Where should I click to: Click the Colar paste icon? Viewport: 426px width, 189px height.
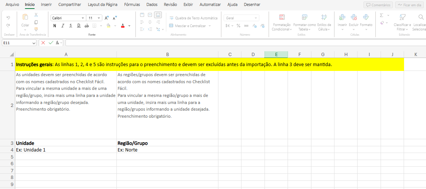click(25, 17)
